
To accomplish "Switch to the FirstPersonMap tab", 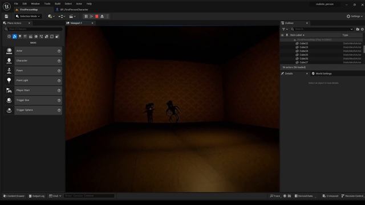I will (29, 10).
